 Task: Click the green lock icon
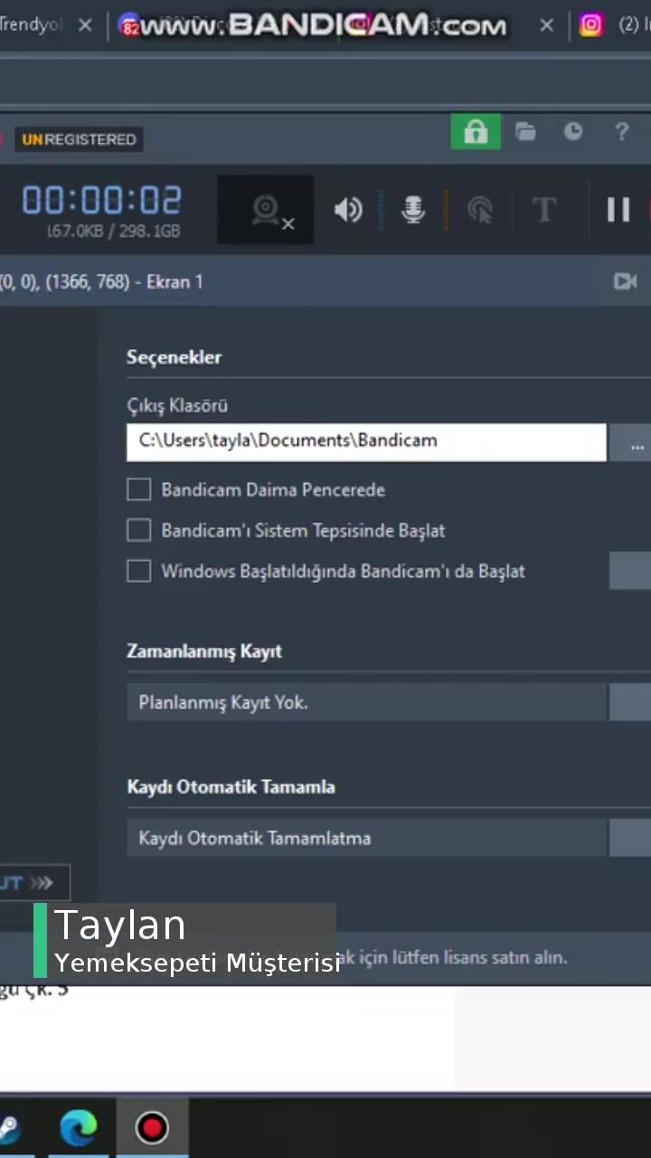point(475,132)
